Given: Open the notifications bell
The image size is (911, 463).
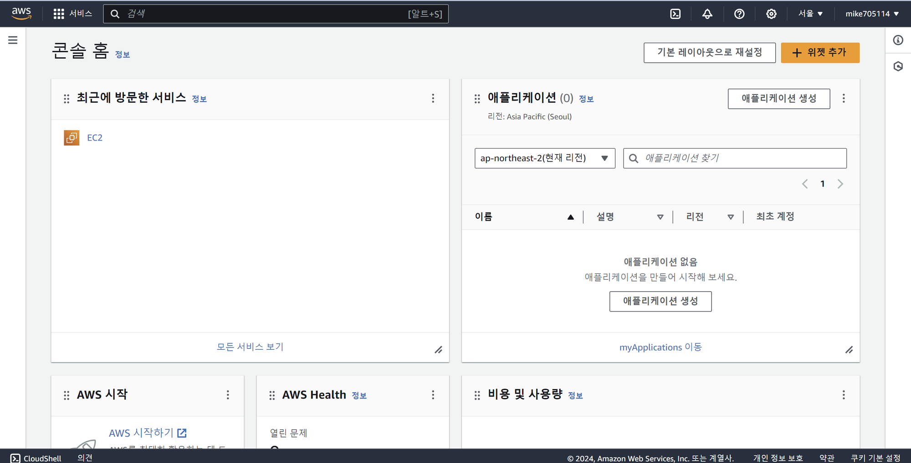Looking at the screenshot, I should 707,14.
